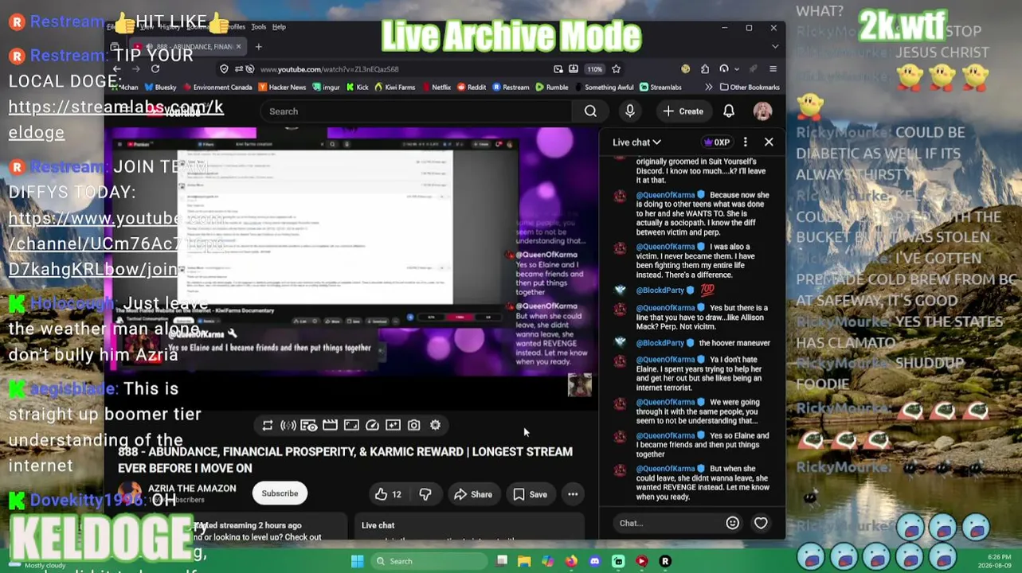Show more bookmarks with the overflow chevron

(708, 88)
